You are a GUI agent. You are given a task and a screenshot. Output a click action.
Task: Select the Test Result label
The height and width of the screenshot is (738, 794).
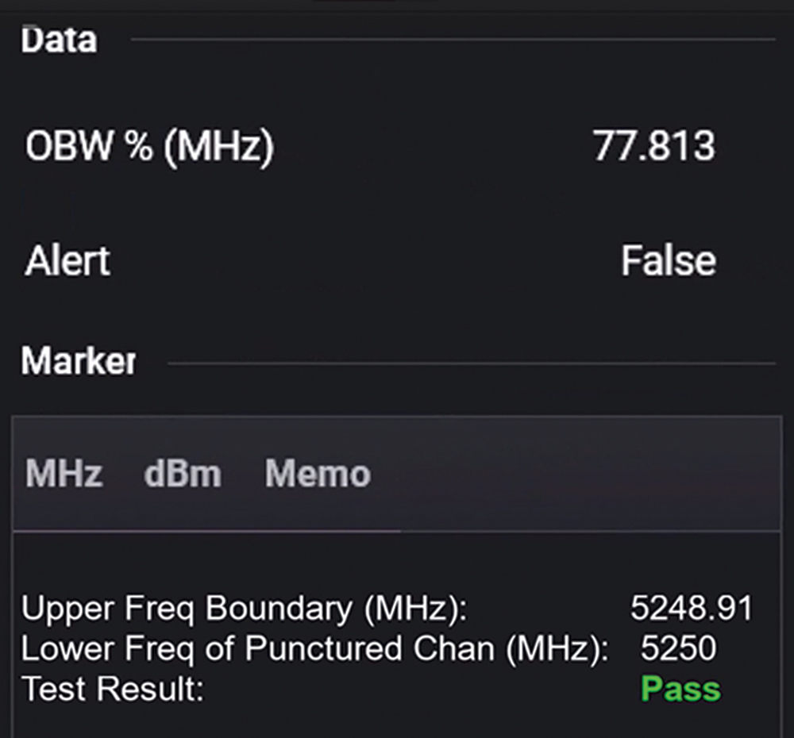coord(113,688)
